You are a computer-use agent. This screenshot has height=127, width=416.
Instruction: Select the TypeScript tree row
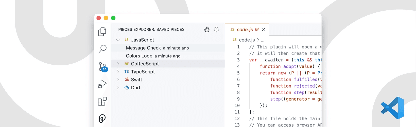[x=168, y=72]
